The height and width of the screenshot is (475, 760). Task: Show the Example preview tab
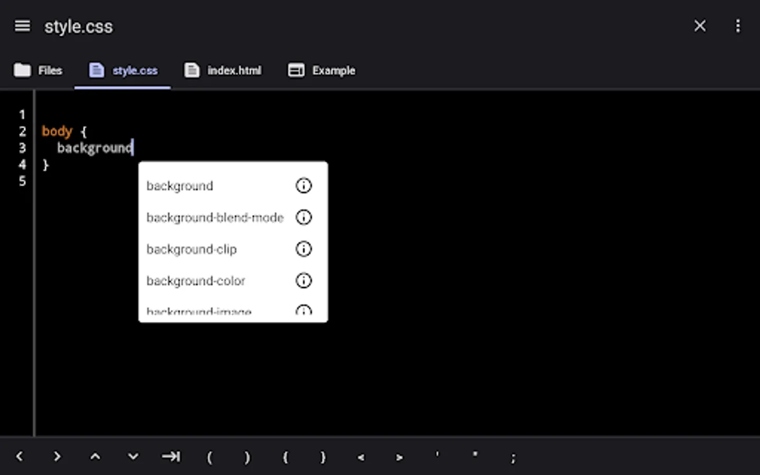tap(321, 70)
